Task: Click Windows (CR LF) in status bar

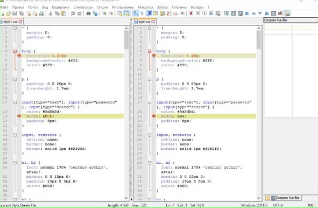Action: coord(255,205)
